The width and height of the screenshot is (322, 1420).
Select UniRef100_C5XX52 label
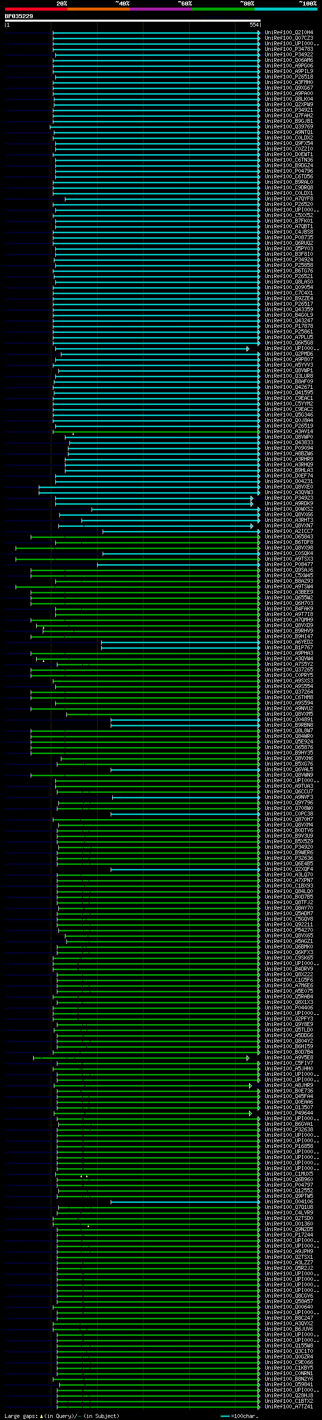289,216
